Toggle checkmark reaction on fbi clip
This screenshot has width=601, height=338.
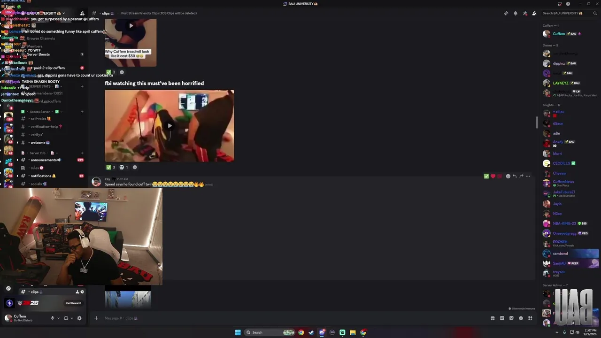click(111, 167)
